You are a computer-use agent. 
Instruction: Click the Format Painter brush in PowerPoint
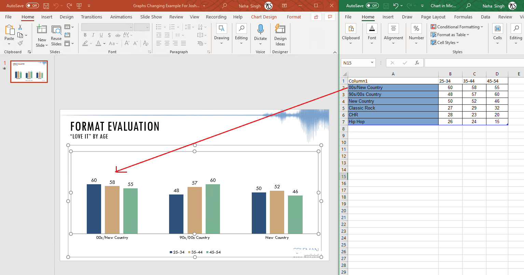tap(20, 43)
